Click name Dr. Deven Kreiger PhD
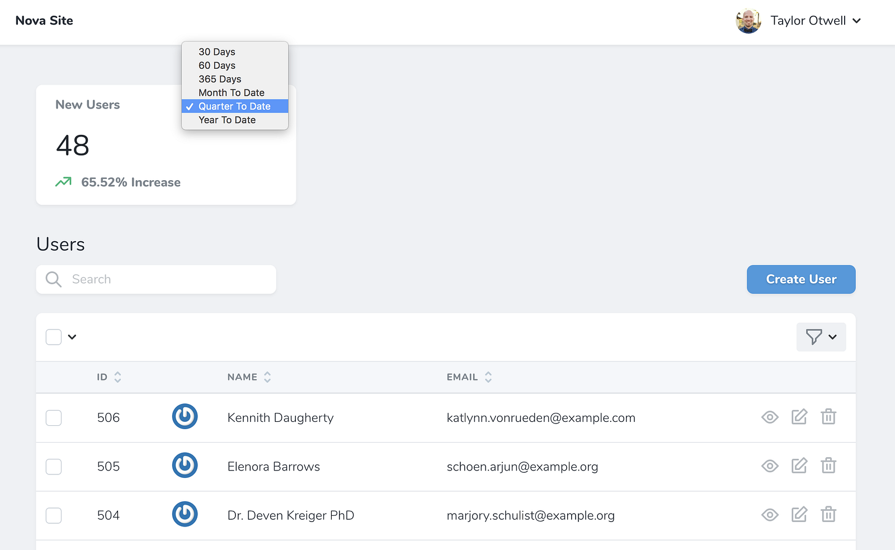895x550 pixels. pos(291,515)
